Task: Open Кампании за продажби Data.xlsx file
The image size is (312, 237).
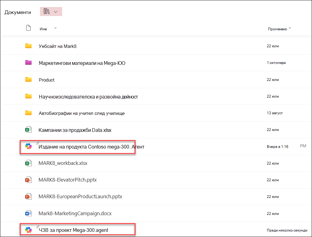Action: (75, 130)
